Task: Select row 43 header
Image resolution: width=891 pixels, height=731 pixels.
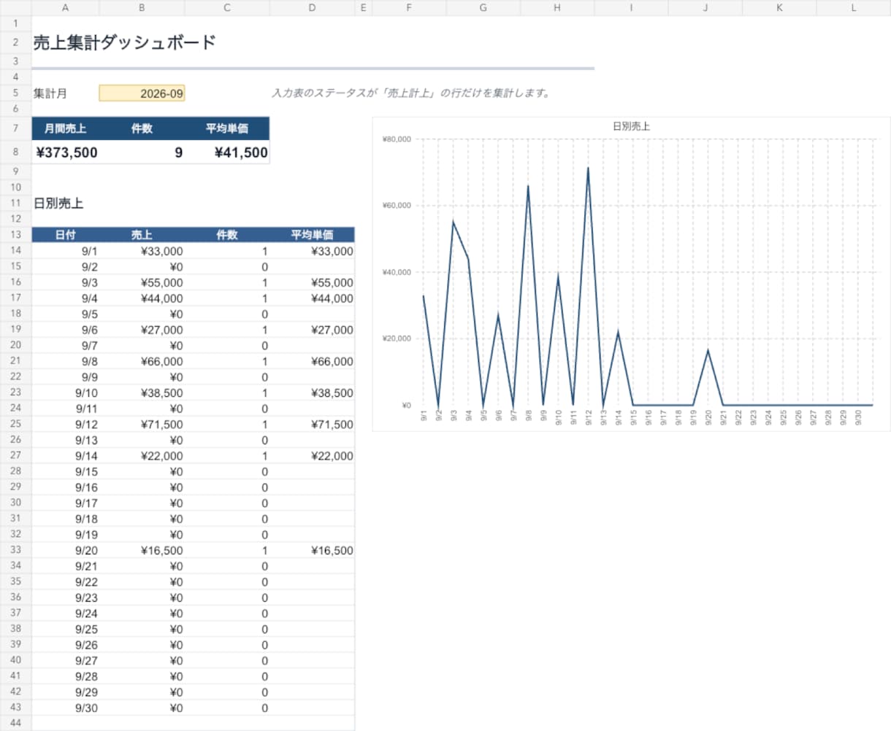Action: click(15, 708)
